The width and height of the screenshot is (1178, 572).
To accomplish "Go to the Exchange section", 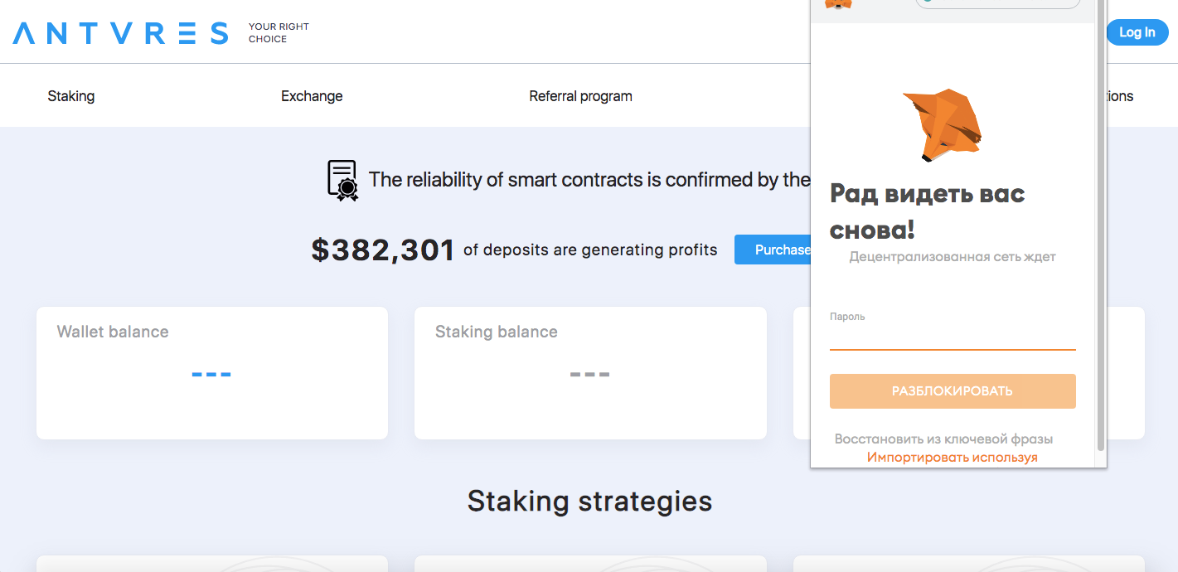I will click(312, 96).
